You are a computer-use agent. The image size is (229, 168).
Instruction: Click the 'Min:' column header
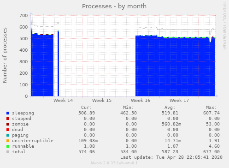point(128,108)
